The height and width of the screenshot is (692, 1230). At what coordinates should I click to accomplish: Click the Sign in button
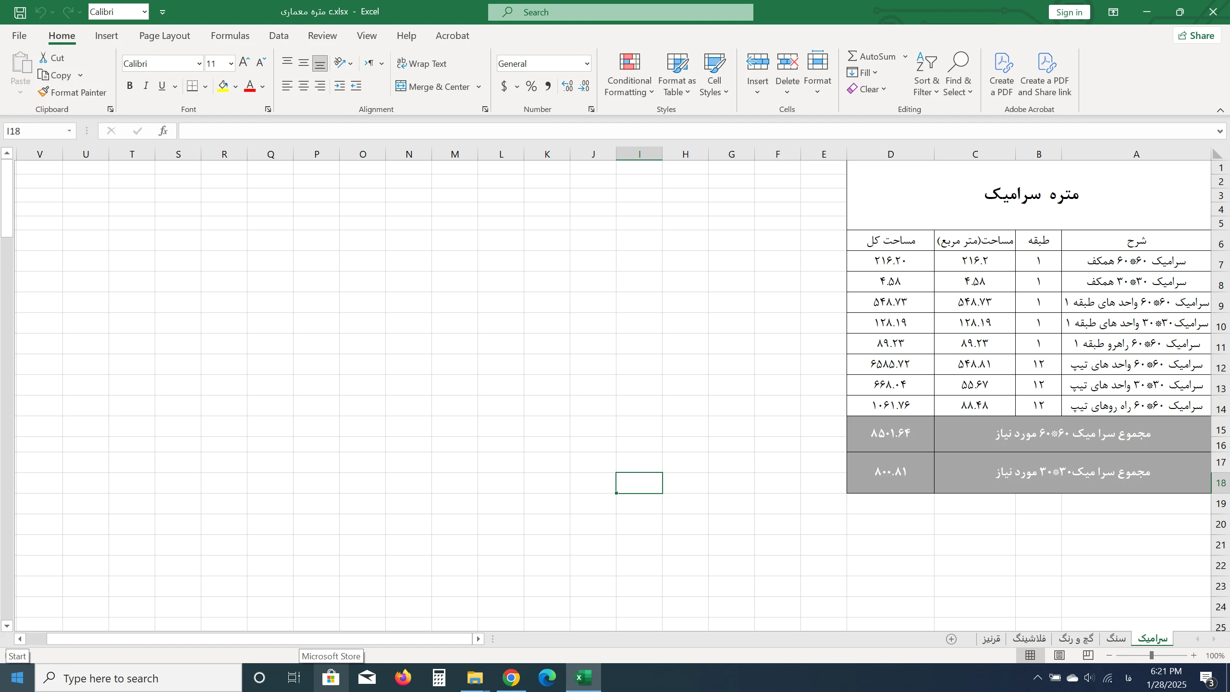pos(1069,12)
